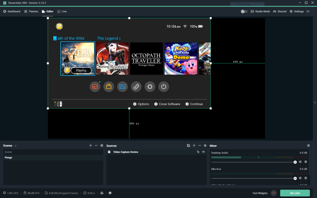Image resolution: width=317 pixels, height=198 pixels.
Task: Open the Dashboard tab
Action: 12,11
